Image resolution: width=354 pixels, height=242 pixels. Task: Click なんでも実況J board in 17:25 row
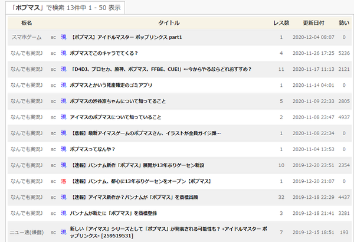[x=27, y=53]
